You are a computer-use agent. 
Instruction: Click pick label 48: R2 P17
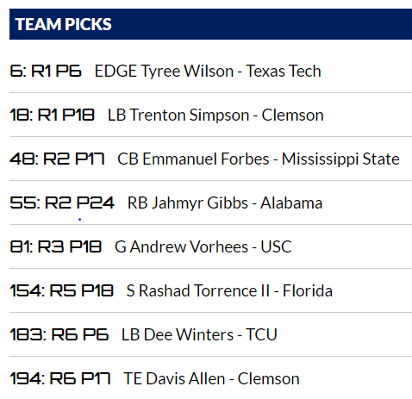tap(57, 159)
